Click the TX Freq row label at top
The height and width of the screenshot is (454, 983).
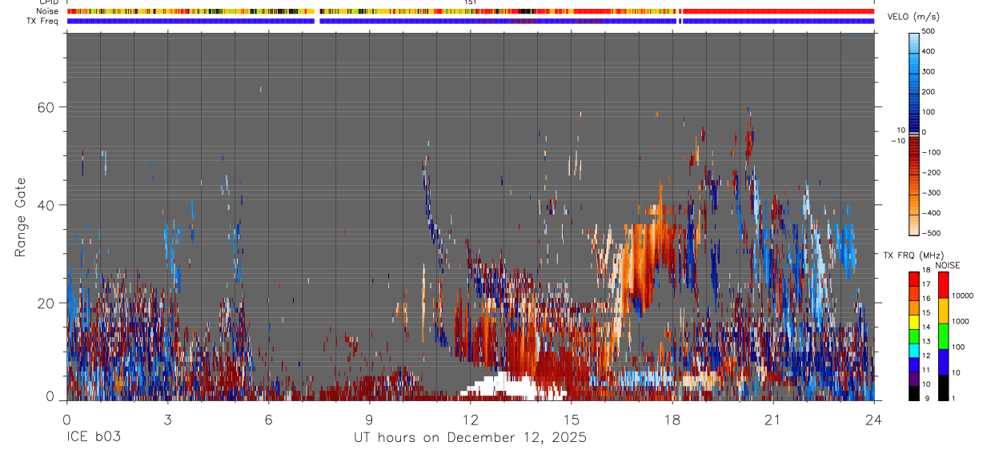(43, 21)
